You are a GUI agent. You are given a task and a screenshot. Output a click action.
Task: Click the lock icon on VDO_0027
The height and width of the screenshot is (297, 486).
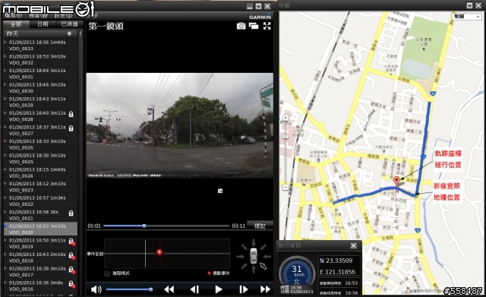(71, 128)
